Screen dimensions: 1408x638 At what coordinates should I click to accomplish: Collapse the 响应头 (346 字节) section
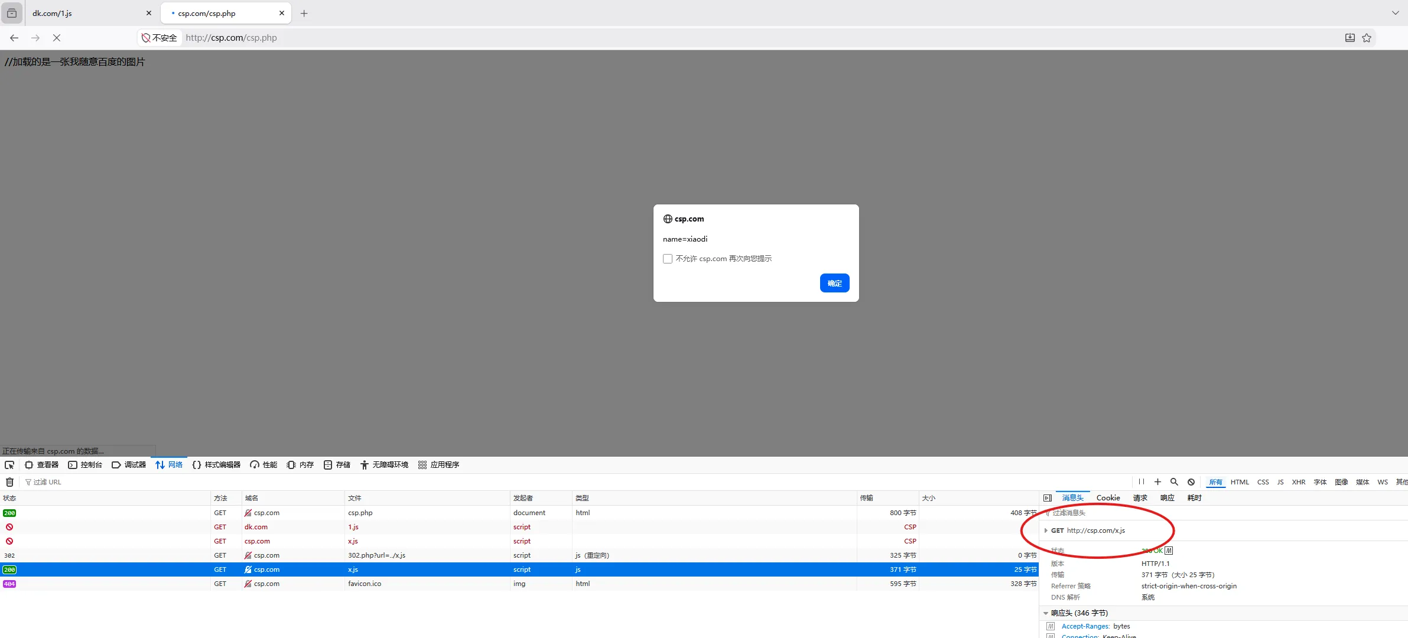pos(1046,613)
